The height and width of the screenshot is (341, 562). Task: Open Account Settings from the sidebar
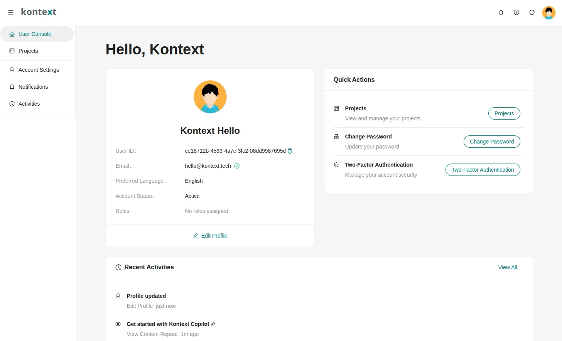pyautogui.click(x=38, y=70)
